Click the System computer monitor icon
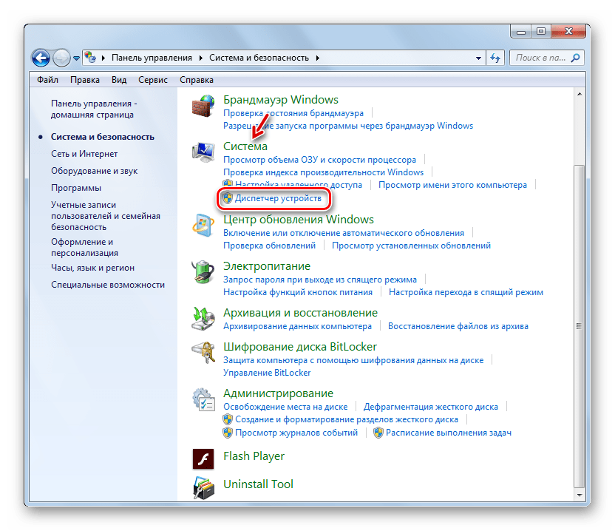Image resolution: width=615 pixels, height=531 pixels. click(x=203, y=152)
